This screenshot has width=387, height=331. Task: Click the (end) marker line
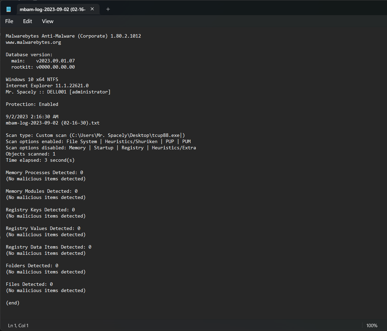[13, 303]
